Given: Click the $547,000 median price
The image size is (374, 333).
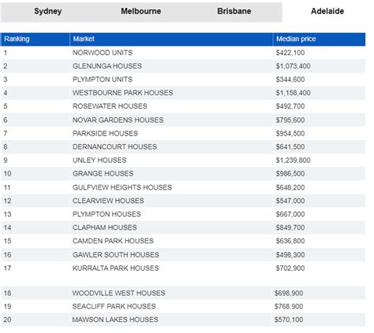Looking at the screenshot, I should click(x=290, y=201).
